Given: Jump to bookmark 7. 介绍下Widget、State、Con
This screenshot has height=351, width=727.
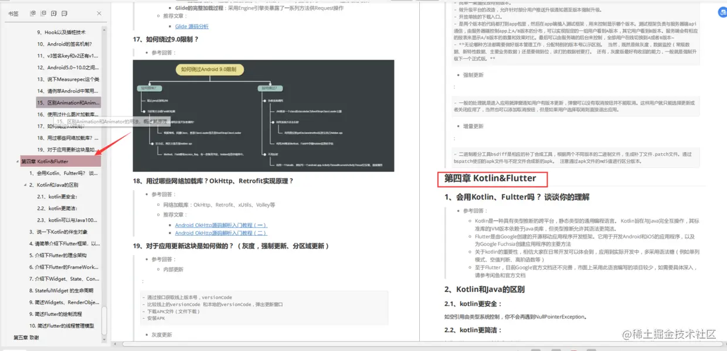Looking at the screenshot, I should 64,278.
